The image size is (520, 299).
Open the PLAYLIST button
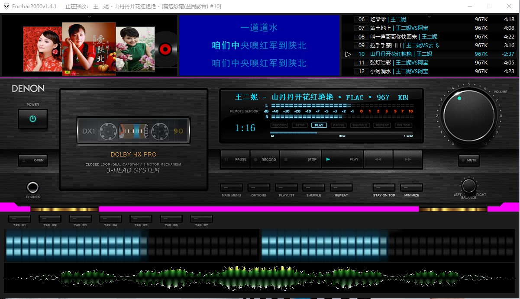[x=287, y=188]
